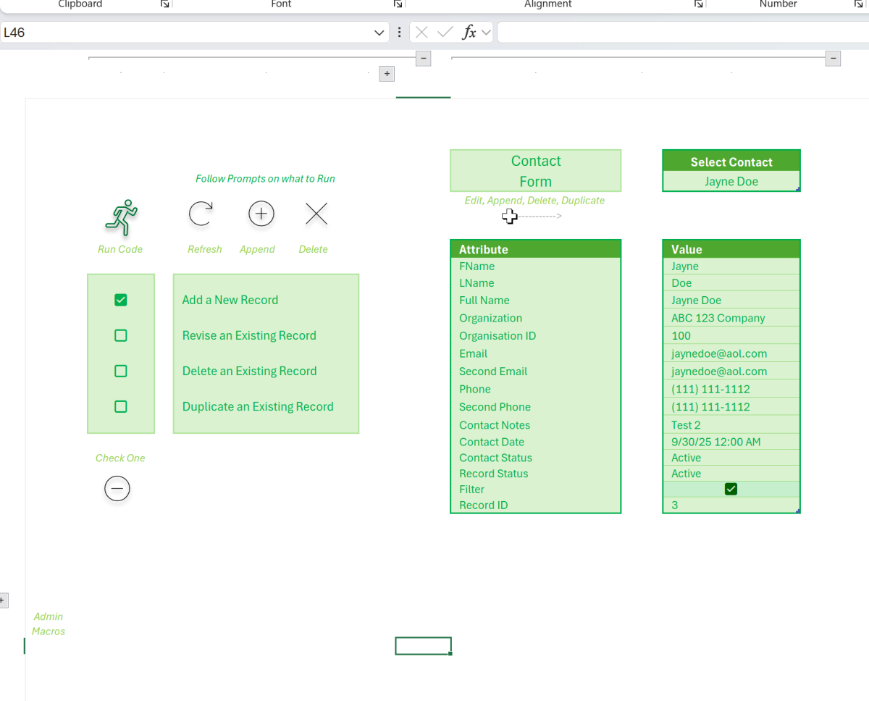Select the FName attribute cell
Screen dimensions: 869x701
click(x=536, y=266)
